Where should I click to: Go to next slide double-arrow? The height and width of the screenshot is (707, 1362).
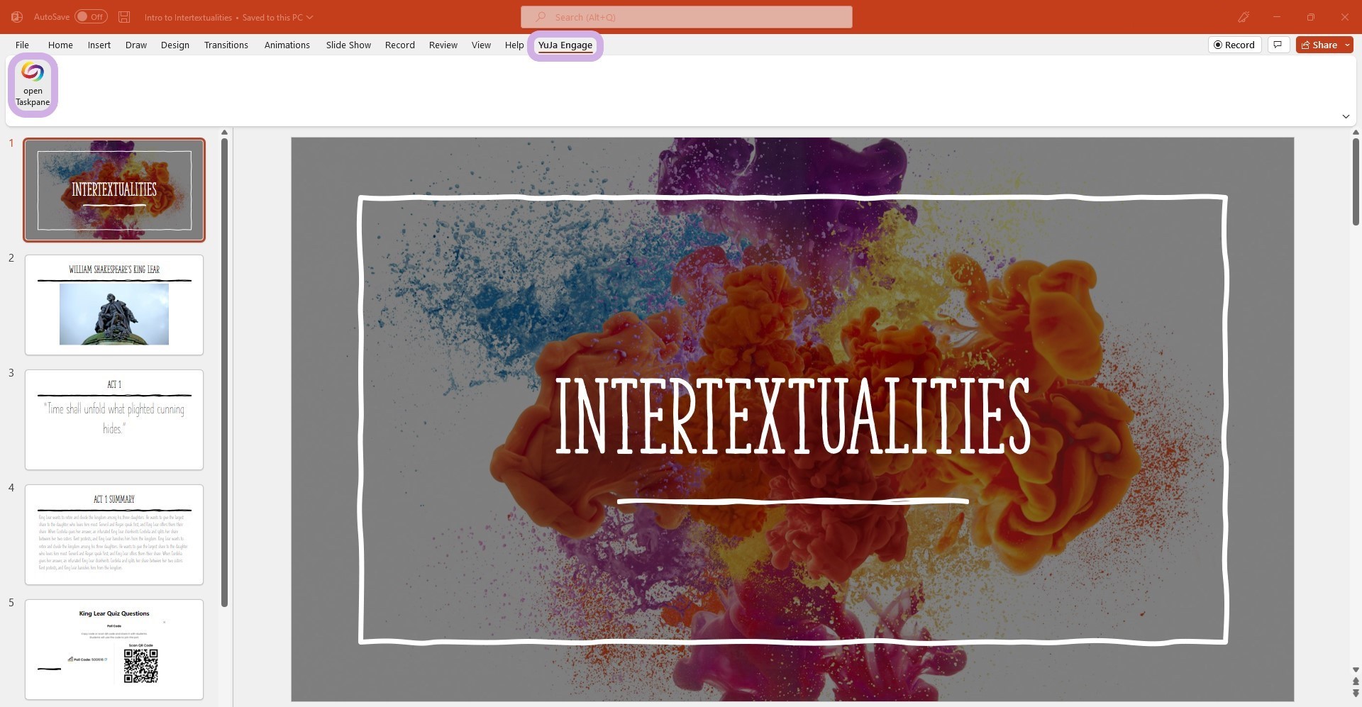[x=1356, y=694]
